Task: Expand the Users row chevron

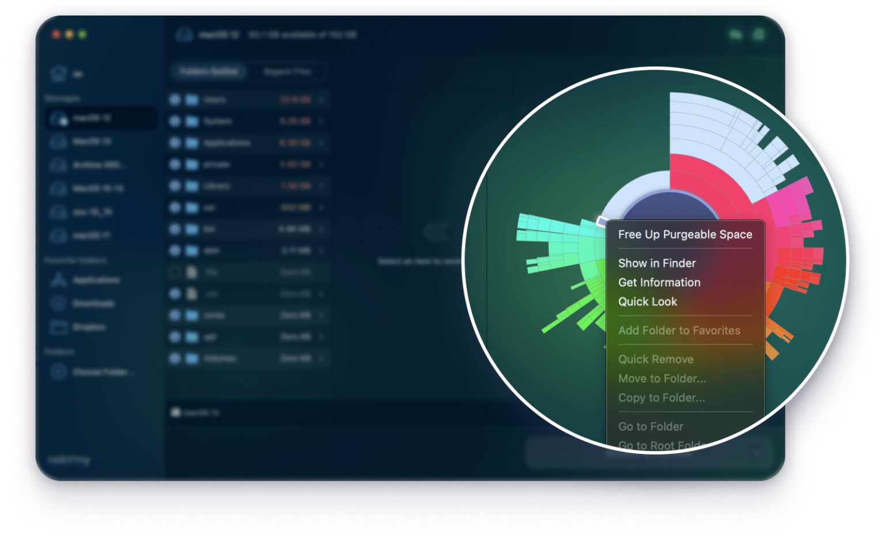Action: click(323, 99)
